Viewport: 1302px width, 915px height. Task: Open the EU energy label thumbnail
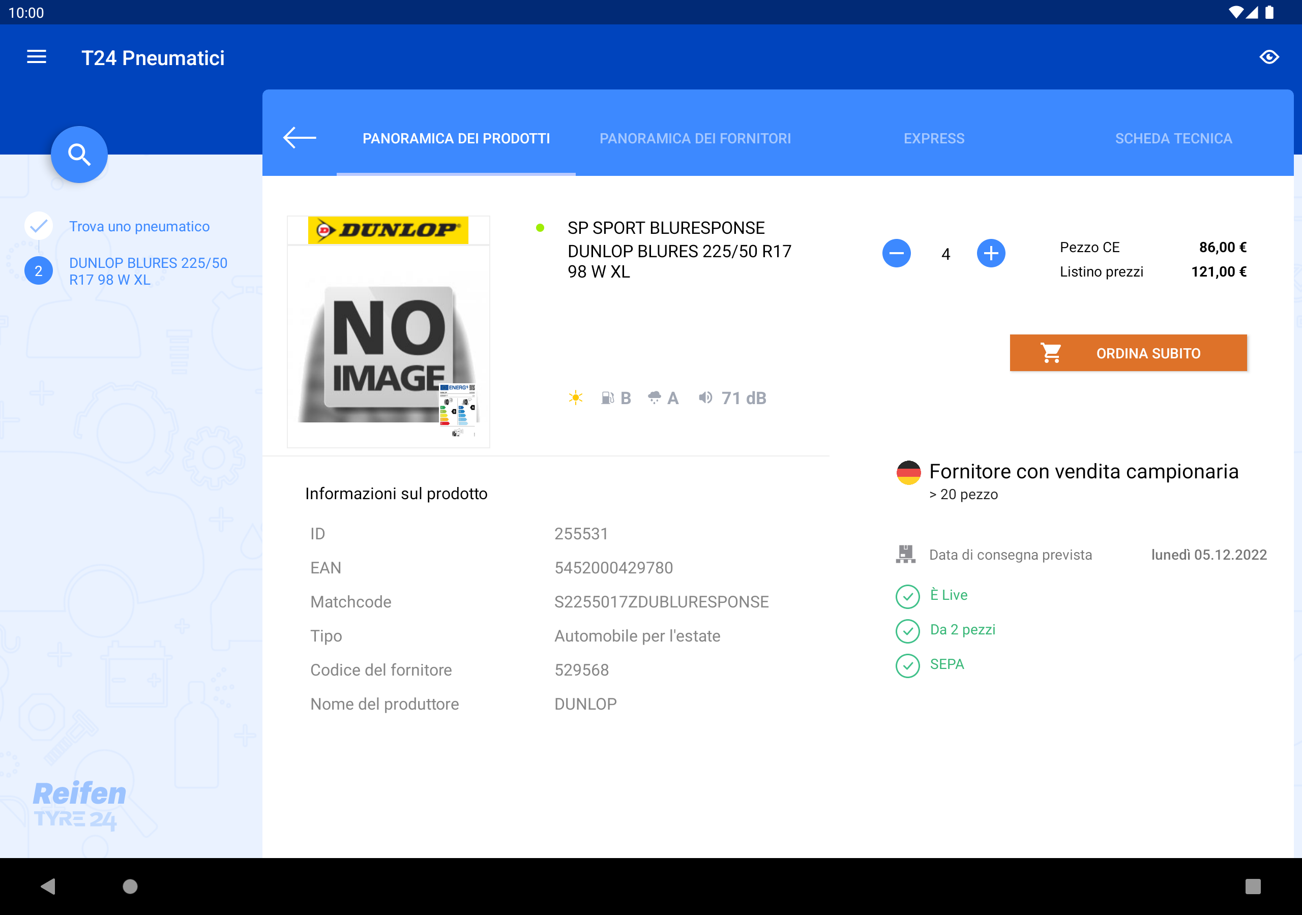tap(458, 410)
